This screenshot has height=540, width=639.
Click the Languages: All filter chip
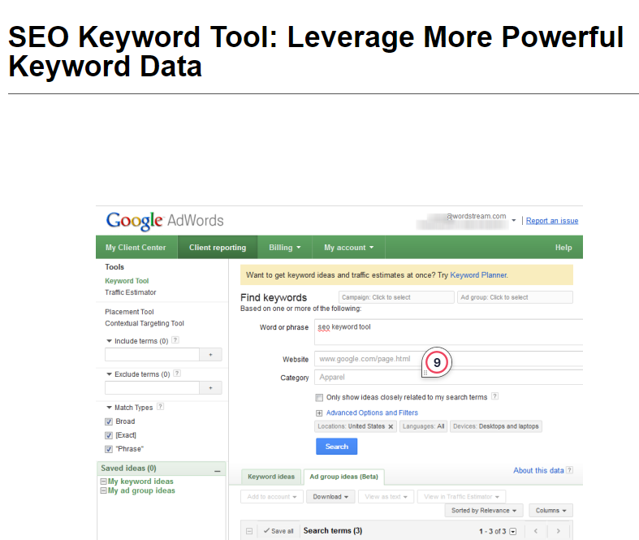click(423, 426)
